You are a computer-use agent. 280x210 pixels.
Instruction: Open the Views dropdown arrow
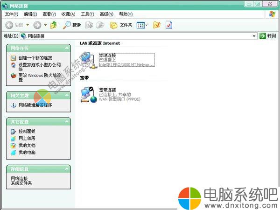[147, 25]
